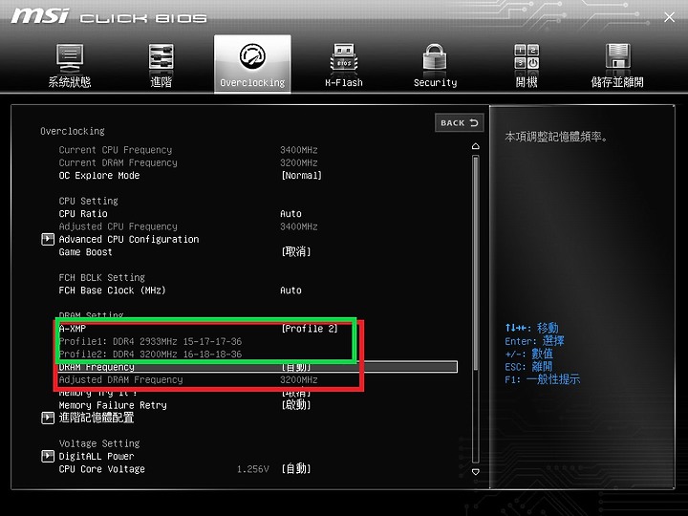Click ESC: 離開 hint text
The image size is (688, 516).
pos(528,366)
